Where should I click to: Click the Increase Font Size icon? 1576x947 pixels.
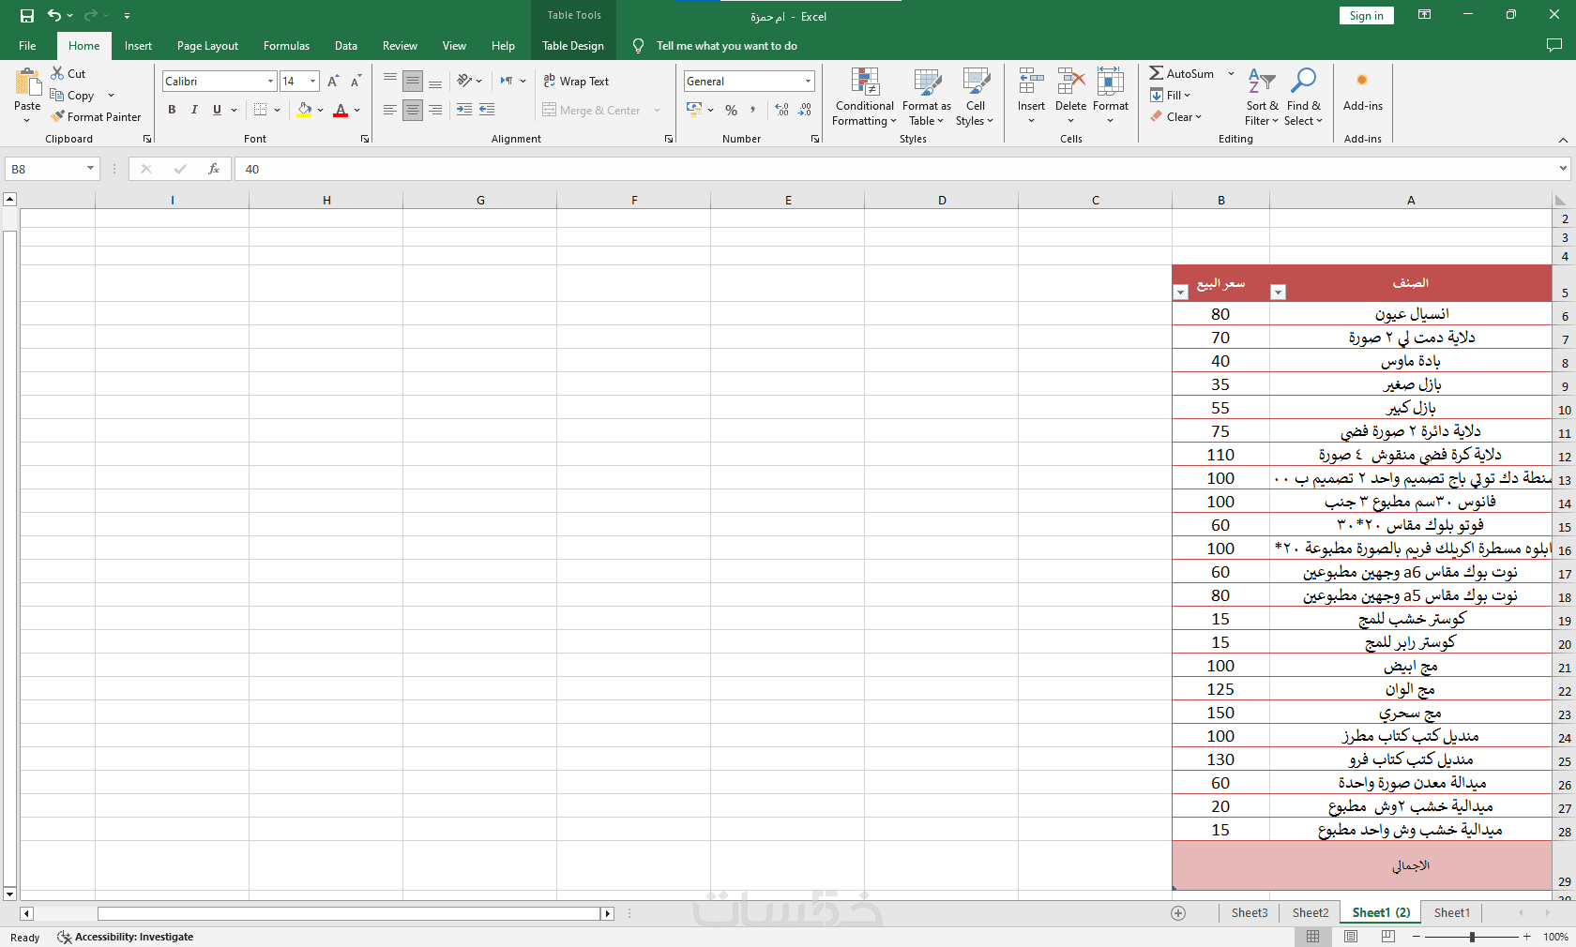coord(333,82)
